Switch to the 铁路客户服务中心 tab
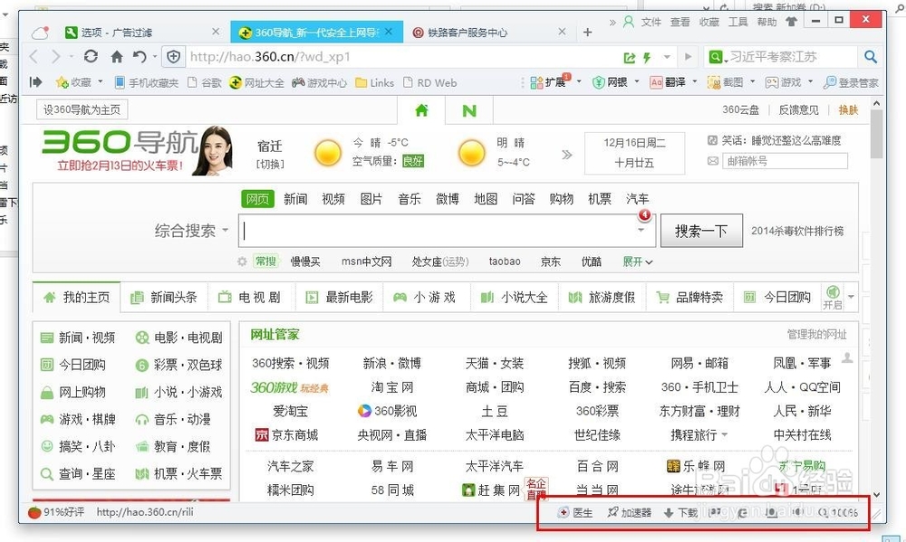This screenshot has height=542, width=906. tap(491, 33)
